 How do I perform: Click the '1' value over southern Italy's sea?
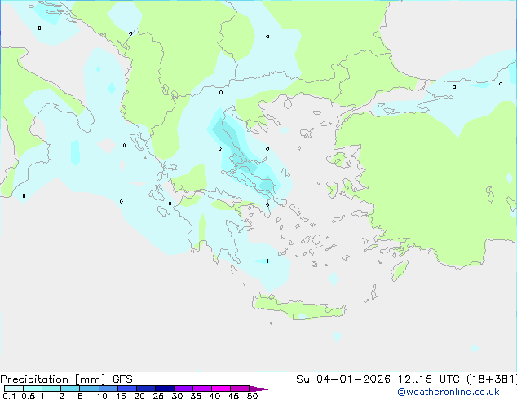(x=77, y=142)
